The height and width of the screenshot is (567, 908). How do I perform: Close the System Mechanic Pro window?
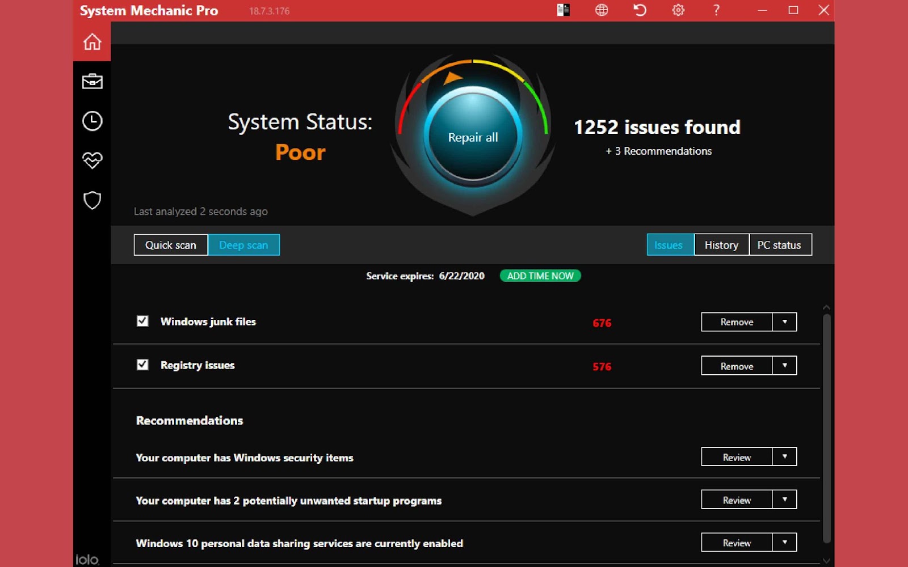coord(824,10)
